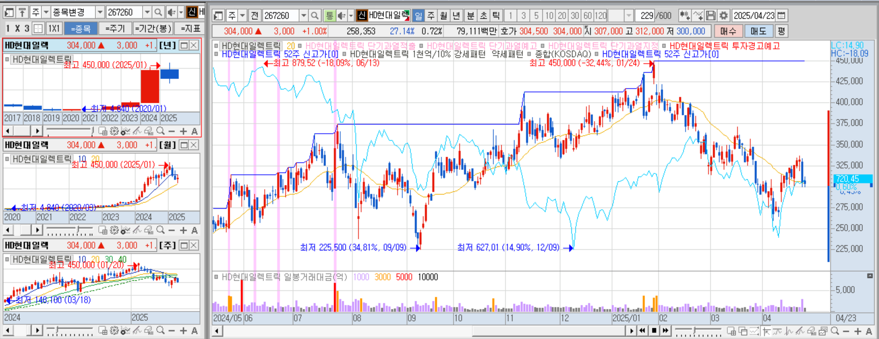Click the plus icon in the yearly chart bottom bar

(x=183, y=131)
